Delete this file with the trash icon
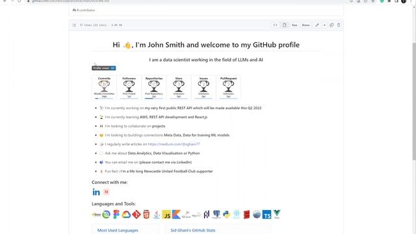416x234 pixels. (339, 25)
